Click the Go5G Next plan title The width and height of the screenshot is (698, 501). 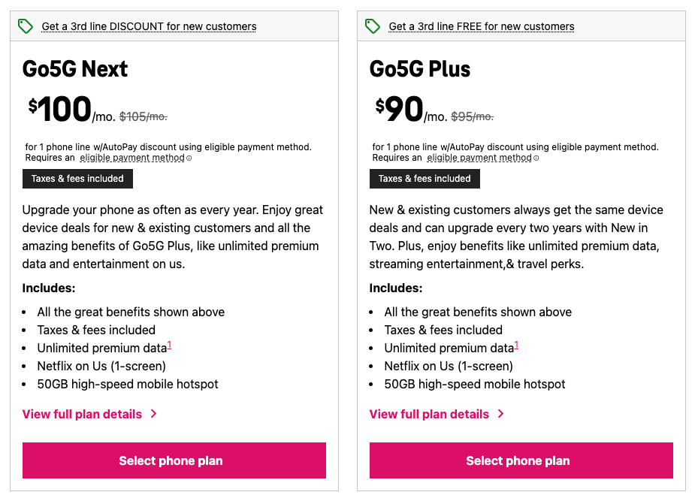pos(75,69)
